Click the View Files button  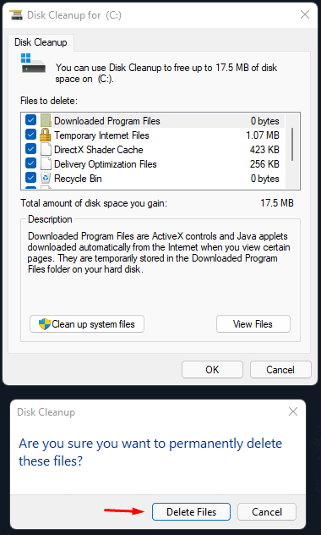(x=253, y=324)
